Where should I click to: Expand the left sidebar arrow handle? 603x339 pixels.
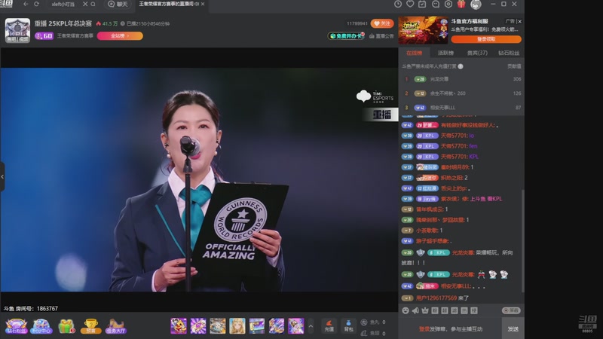point(2,177)
